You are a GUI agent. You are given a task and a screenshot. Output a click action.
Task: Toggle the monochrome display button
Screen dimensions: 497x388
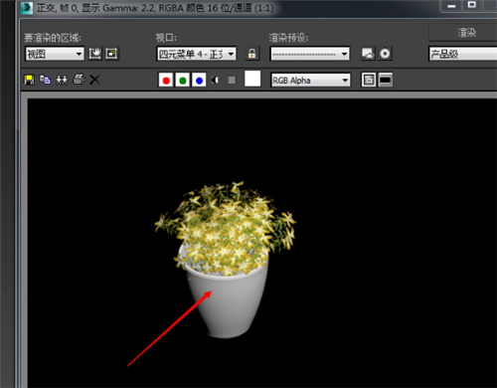pos(232,80)
